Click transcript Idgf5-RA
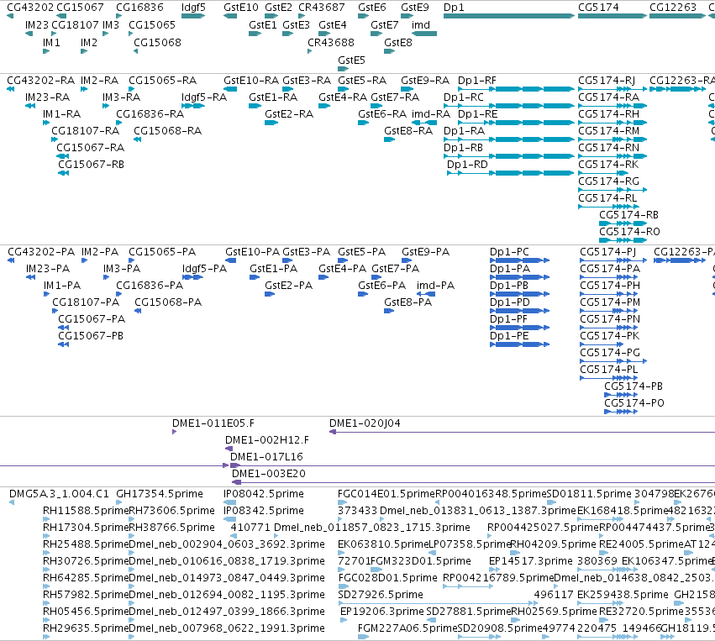 (193, 106)
